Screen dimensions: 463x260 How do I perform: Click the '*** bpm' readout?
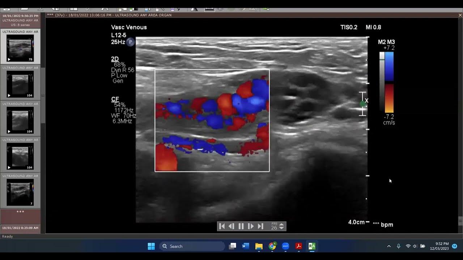click(x=383, y=225)
